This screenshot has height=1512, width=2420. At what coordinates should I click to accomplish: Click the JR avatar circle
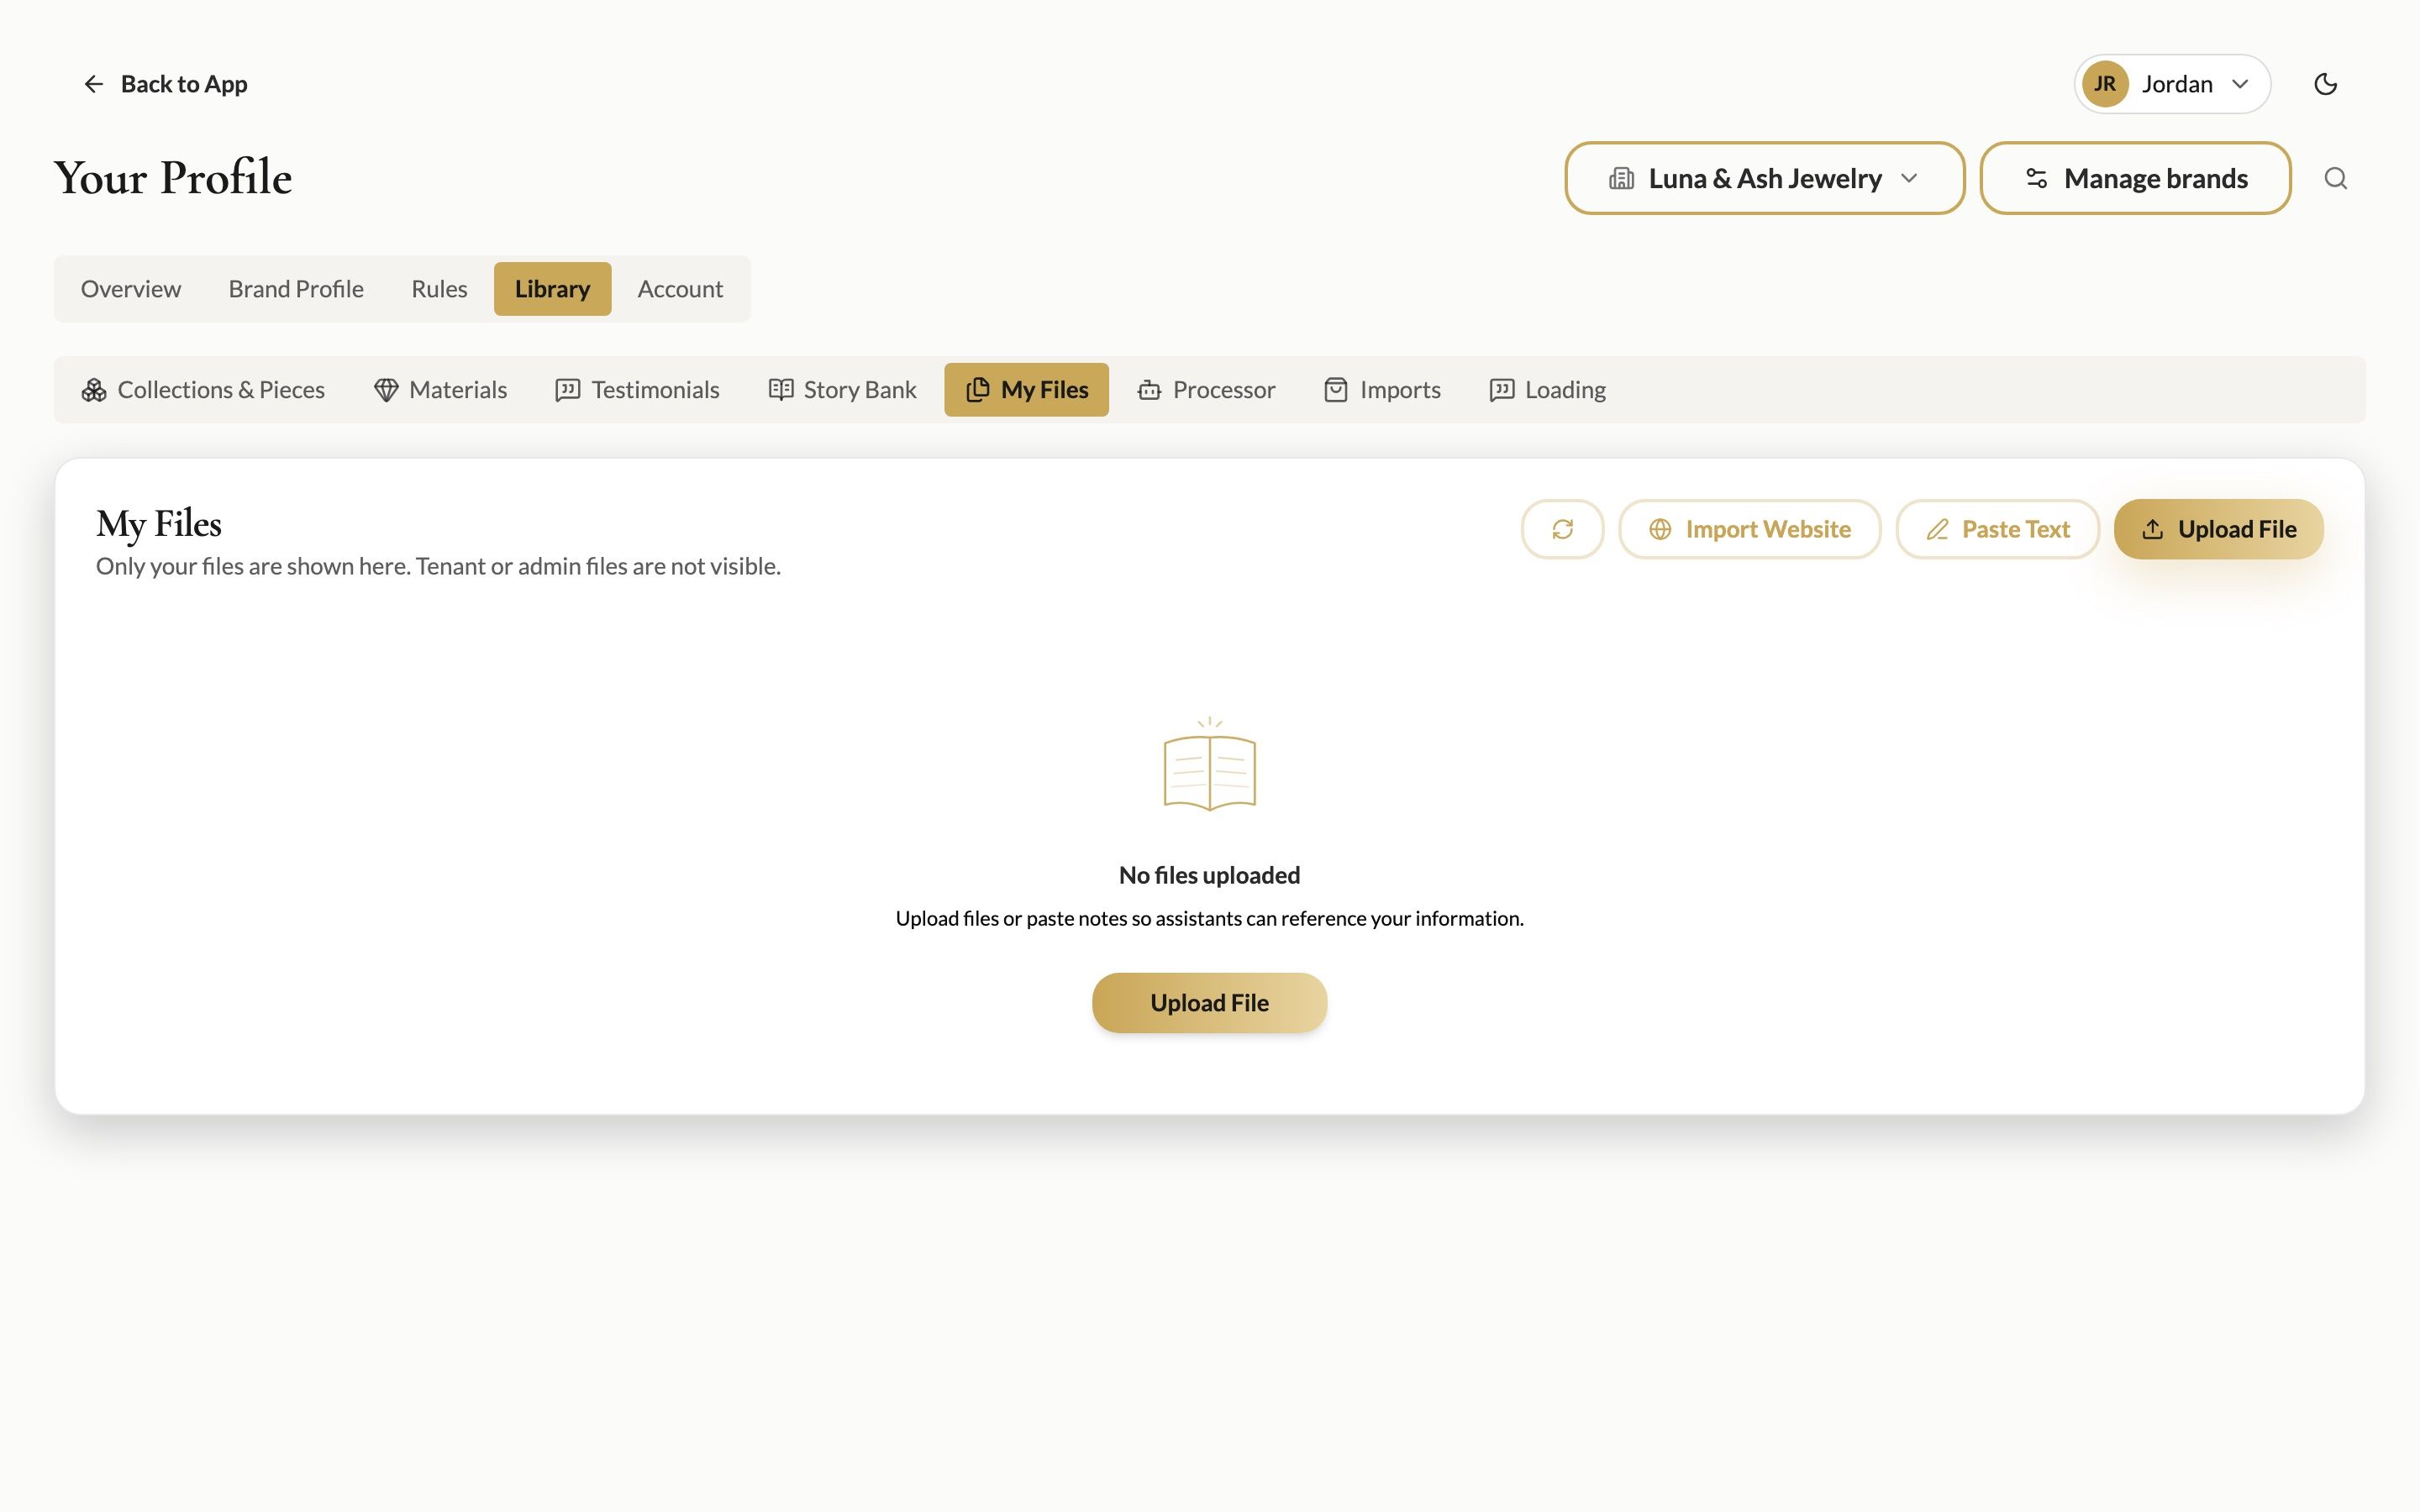[2104, 84]
